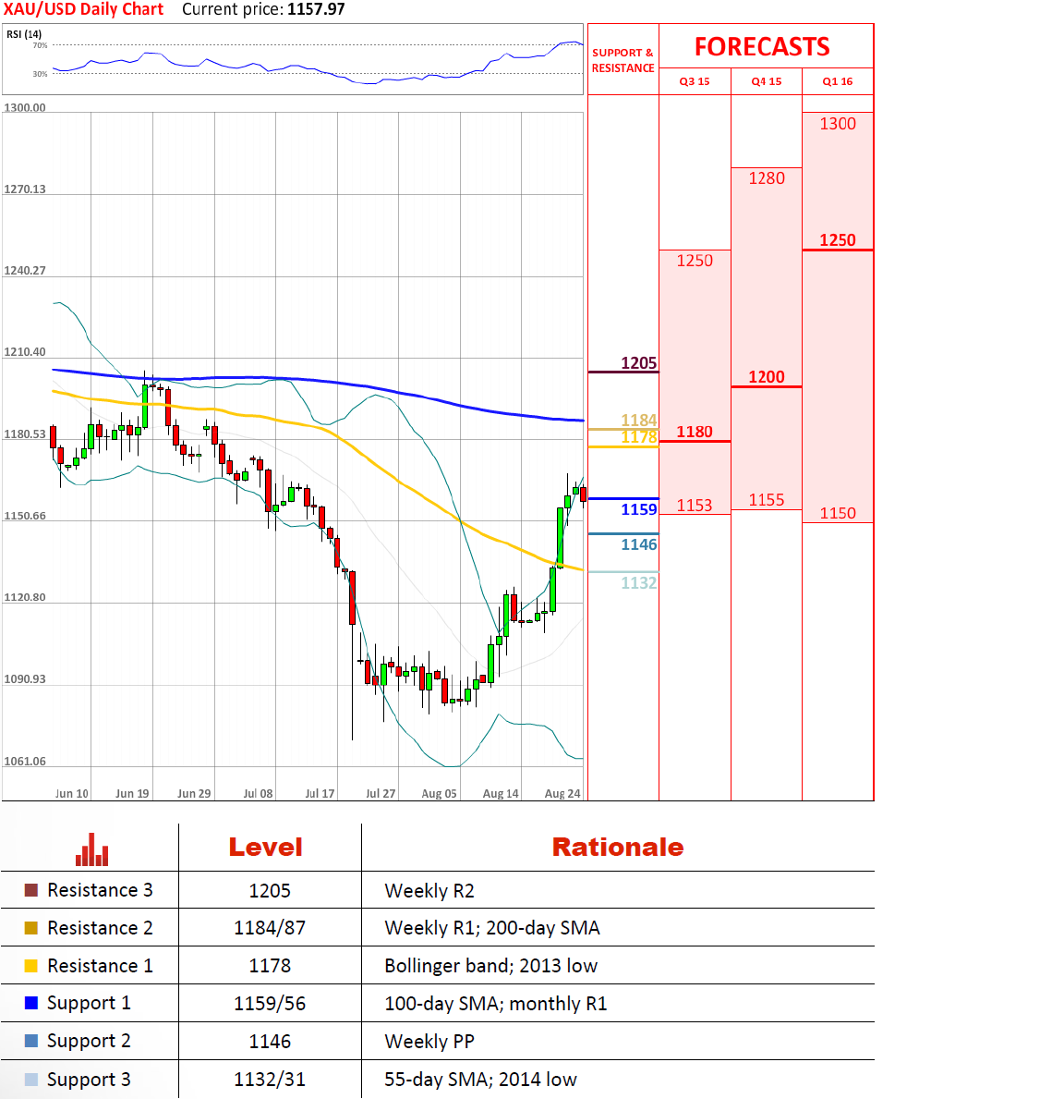Click the Support 2 steel-blue color swatch

(x=30, y=1041)
